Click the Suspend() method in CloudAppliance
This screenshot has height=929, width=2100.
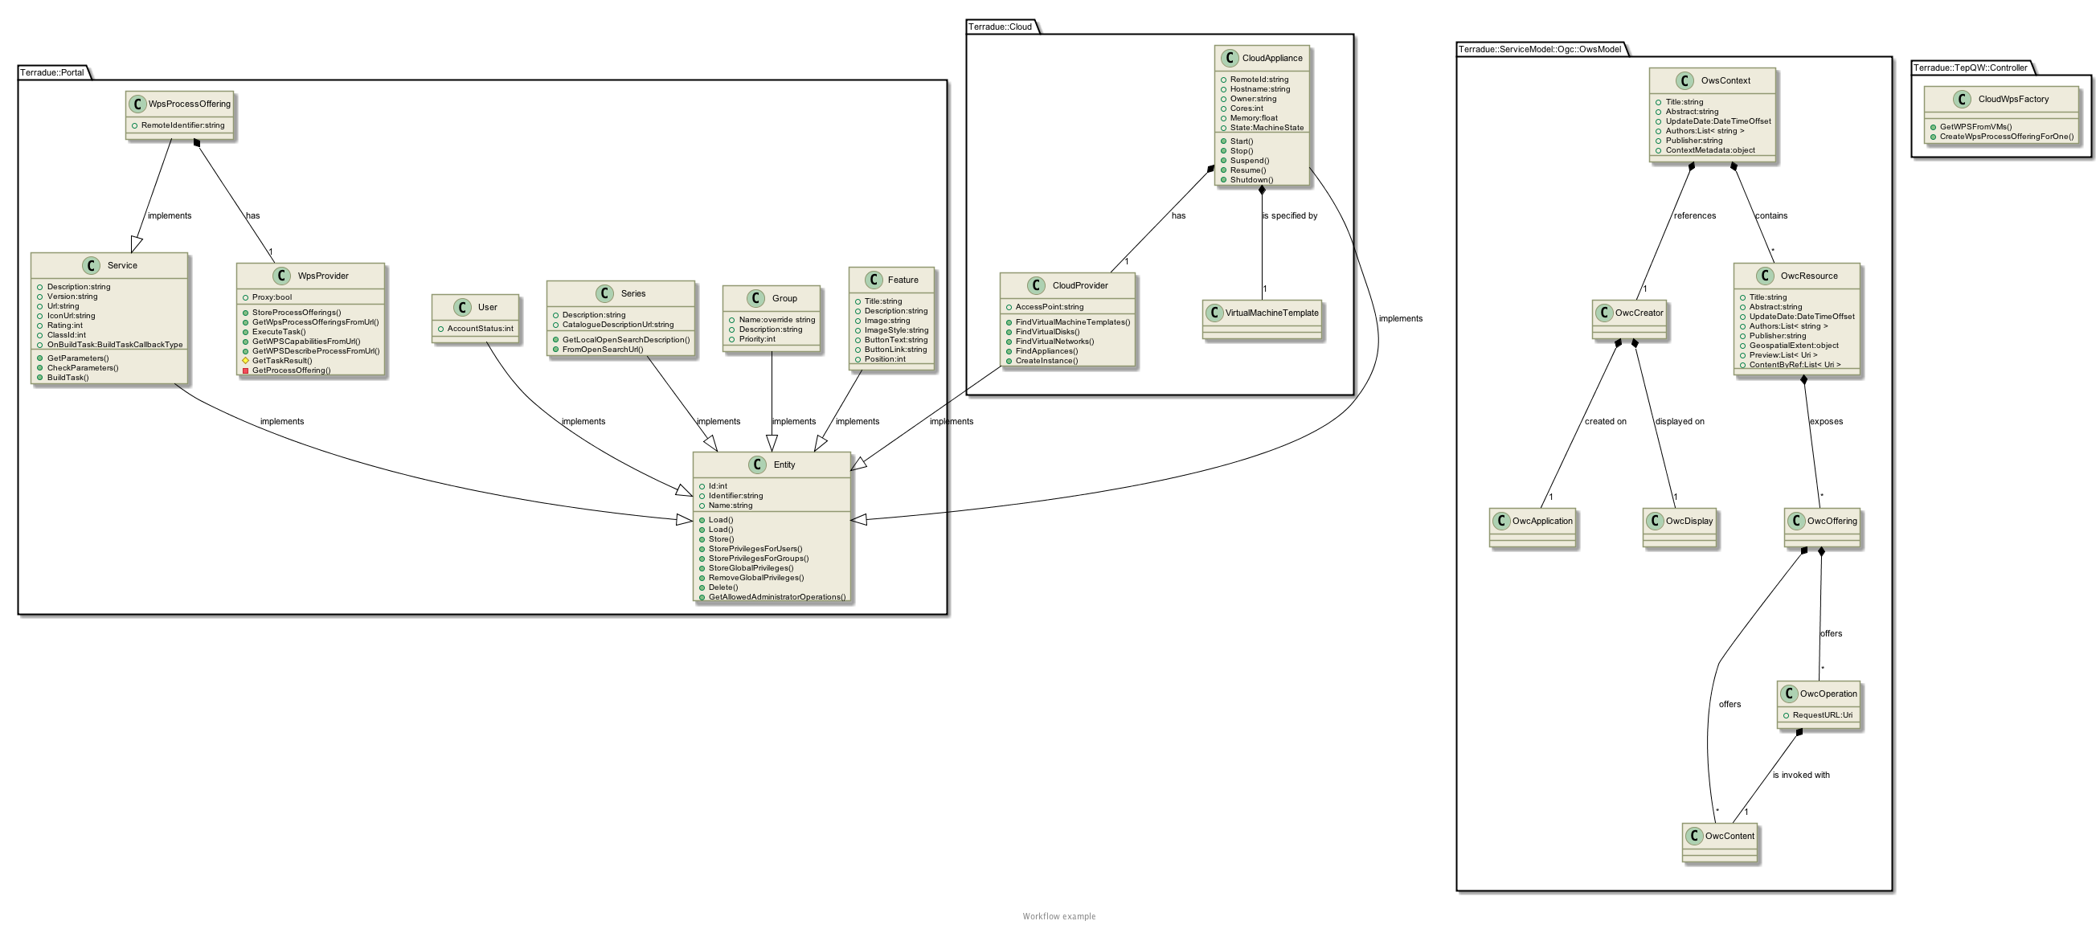click(x=1250, y=161)
